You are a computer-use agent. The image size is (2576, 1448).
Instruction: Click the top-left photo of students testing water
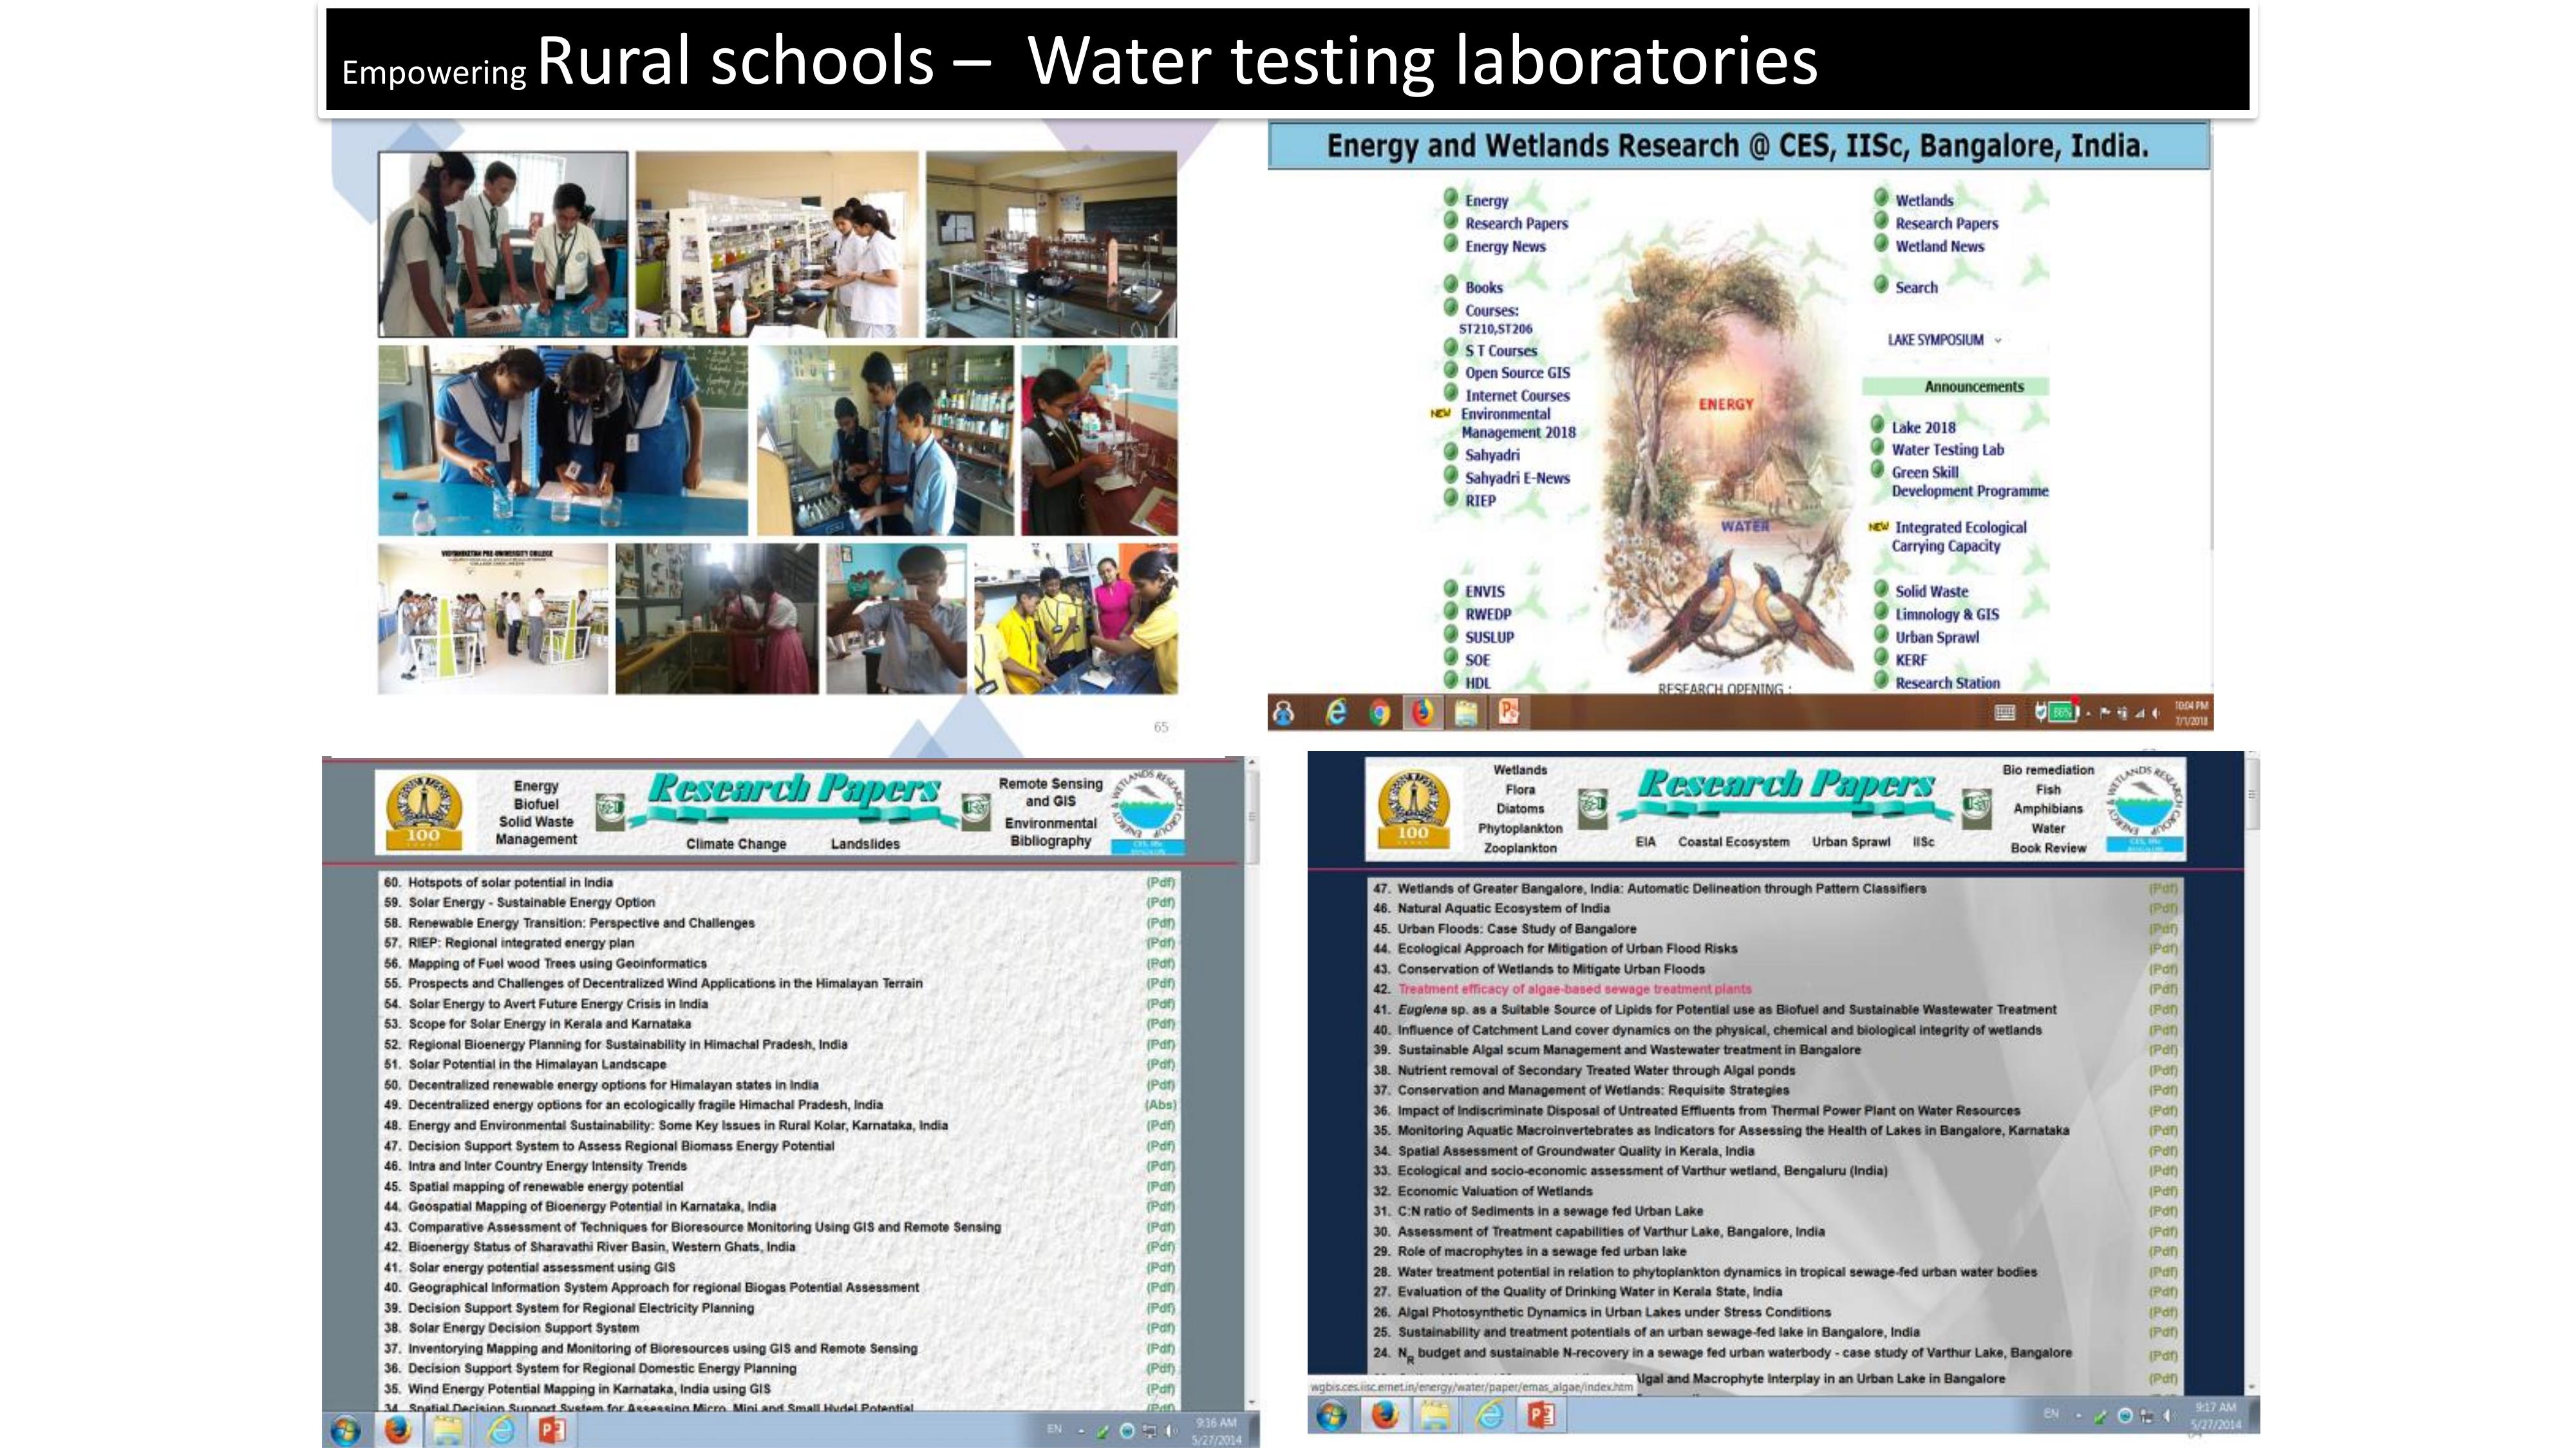click(503, 244)
